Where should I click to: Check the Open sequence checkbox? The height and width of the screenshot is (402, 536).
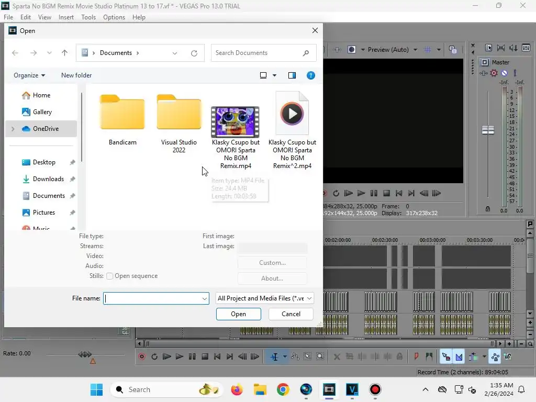[110, 276]
